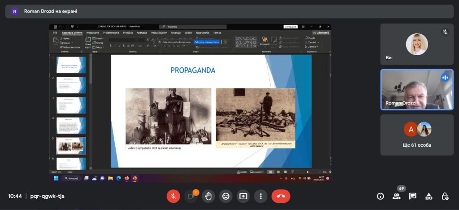Open the activities shapes icon
This screenshot has height=210, width=459.
point(429,196)
